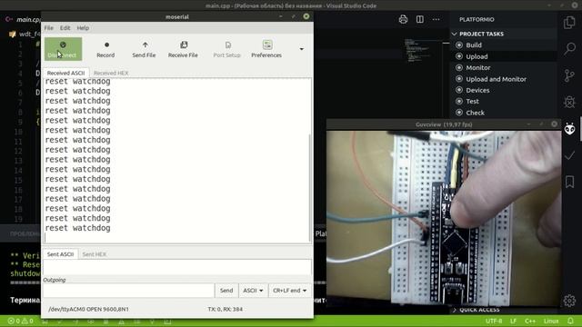Start recording with the Record button
The width and height of the screenshot is (582, 327).
coord(105,49)
